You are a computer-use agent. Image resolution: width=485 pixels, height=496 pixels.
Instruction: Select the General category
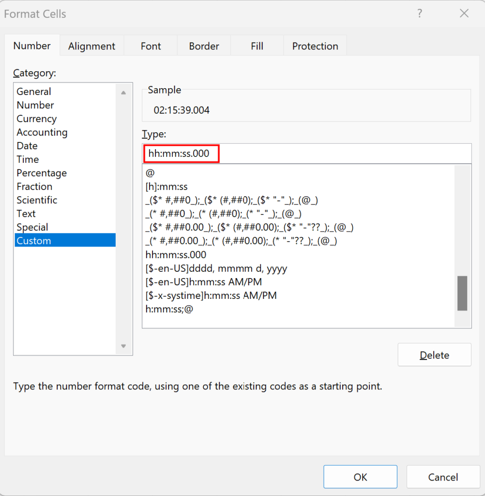34,92
